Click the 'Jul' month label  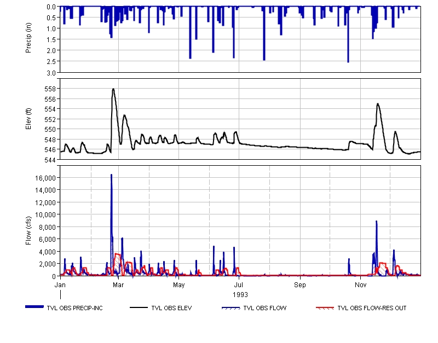[x=239, y=285]
